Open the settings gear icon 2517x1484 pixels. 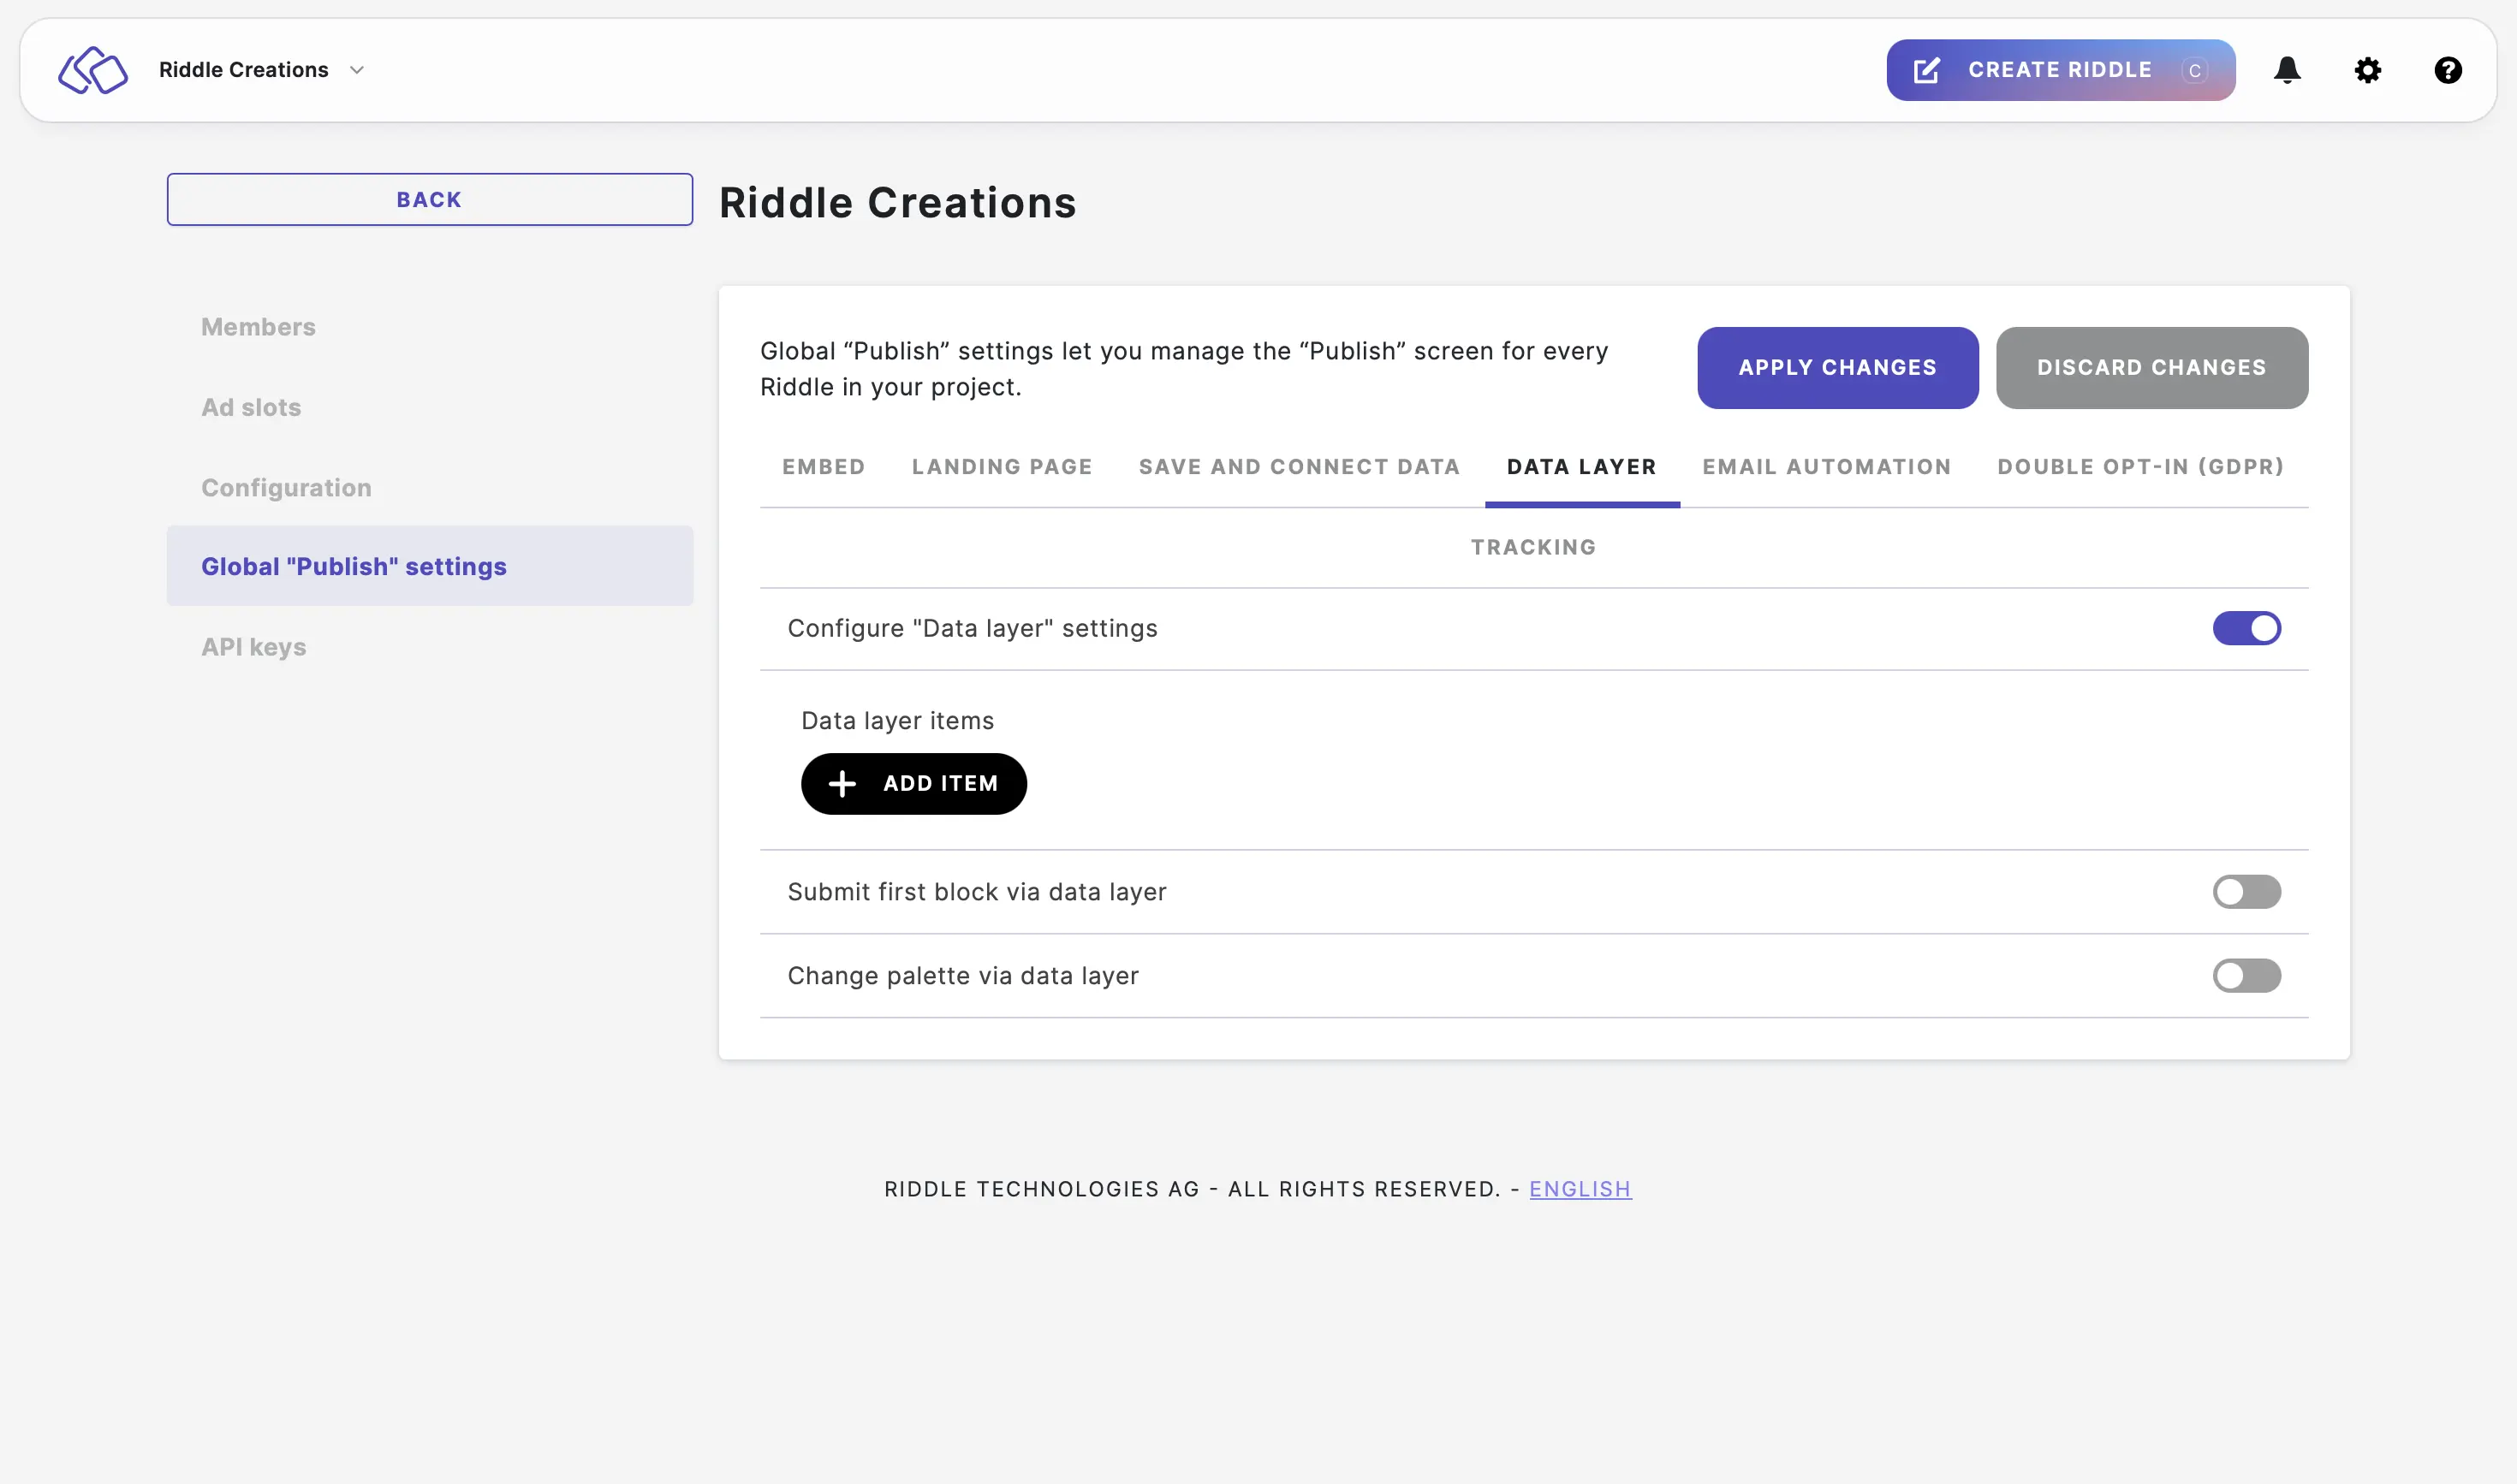2367,70
